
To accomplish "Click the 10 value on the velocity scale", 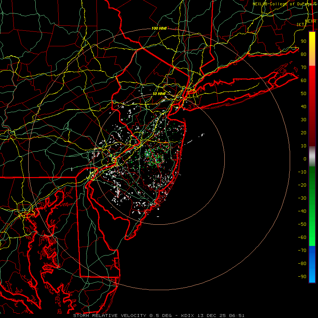I will 304,146.
